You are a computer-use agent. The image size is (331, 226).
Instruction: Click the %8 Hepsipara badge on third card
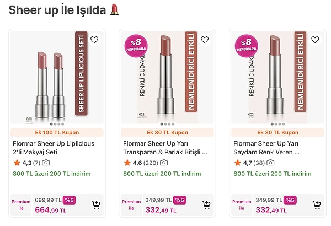(x=245, y=45)
